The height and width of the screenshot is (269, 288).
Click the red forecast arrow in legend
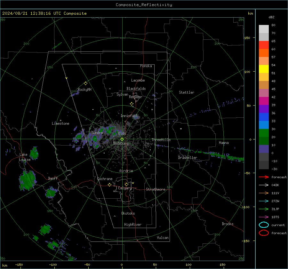[x=264, y=177]
